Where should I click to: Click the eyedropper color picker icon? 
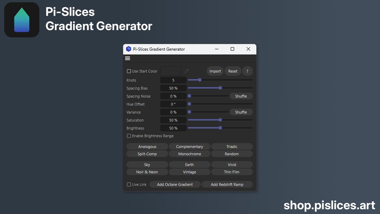click(186, 71)
